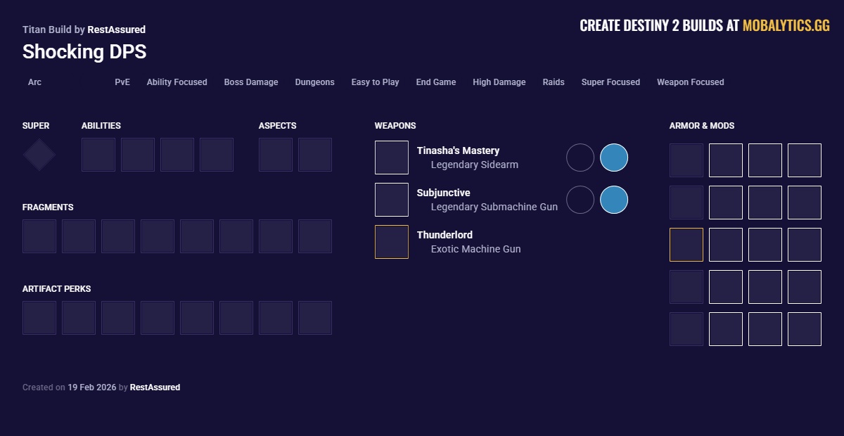Click the RestAssured author name
The image size is (844, 436).
coord(117,30)
